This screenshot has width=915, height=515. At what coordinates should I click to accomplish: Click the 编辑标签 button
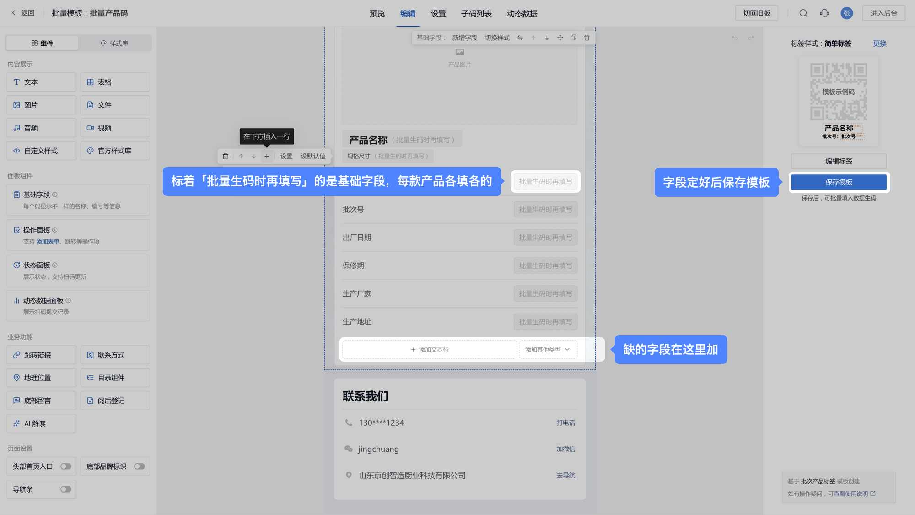pyautogui.click(x=839, y=161)
